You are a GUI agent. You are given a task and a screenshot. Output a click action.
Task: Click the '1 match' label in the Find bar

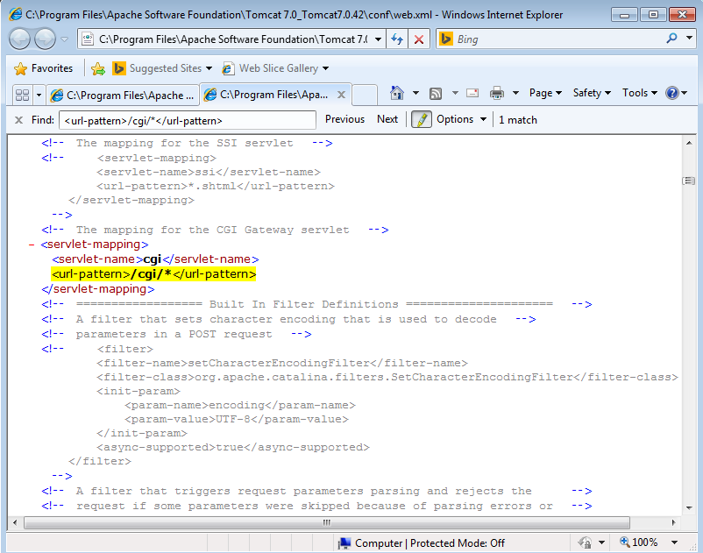pyautogui.click(x=518, y=120)
